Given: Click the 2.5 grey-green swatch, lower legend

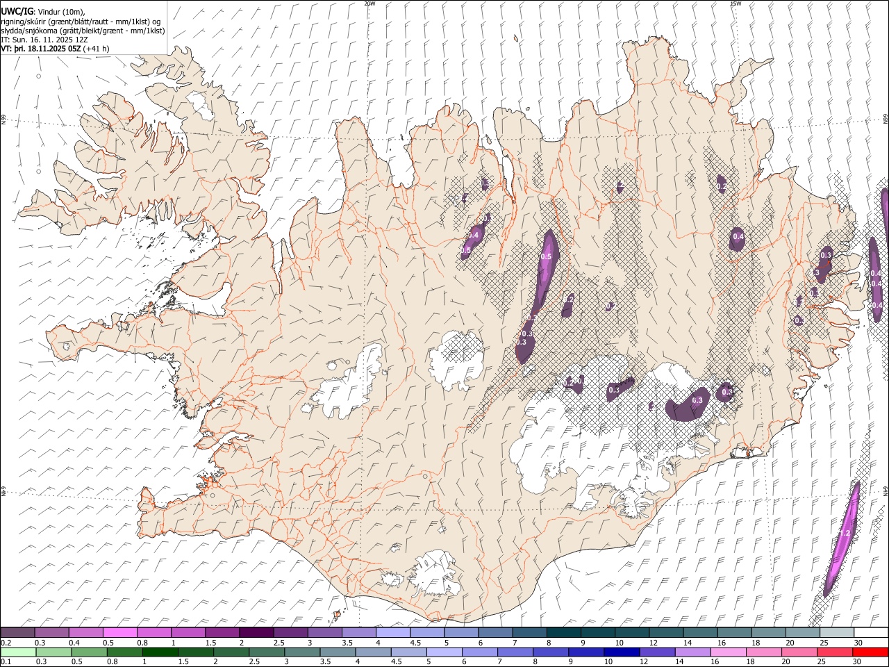Looking at the screenshot, I should click(266, 652).
